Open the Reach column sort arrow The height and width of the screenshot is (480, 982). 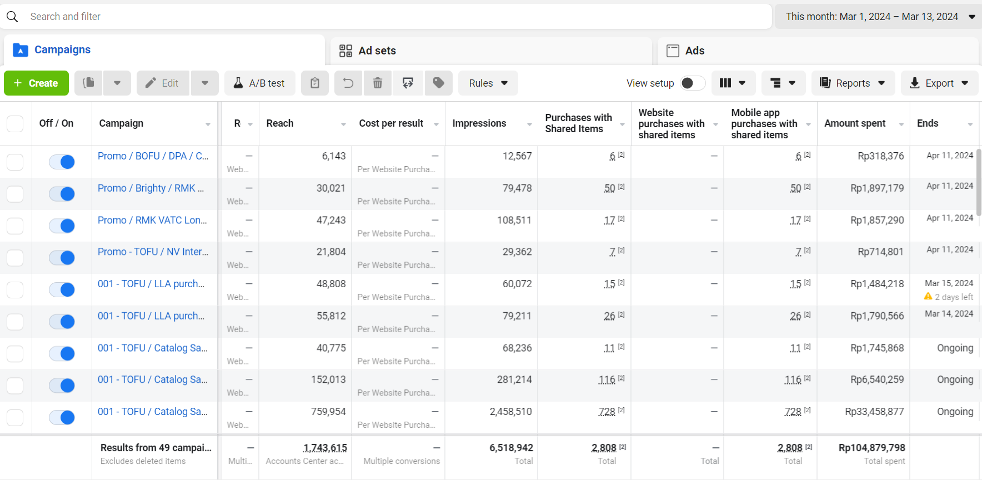pos(343,124)
